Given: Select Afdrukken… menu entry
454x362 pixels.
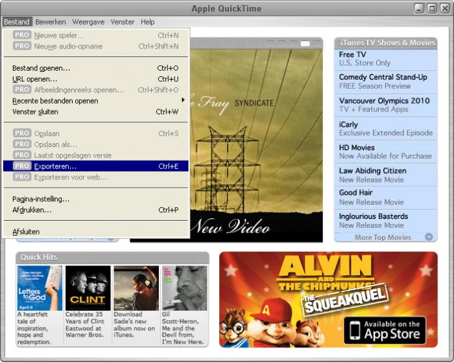Looking at the screenshot, I should pos(95,210).
